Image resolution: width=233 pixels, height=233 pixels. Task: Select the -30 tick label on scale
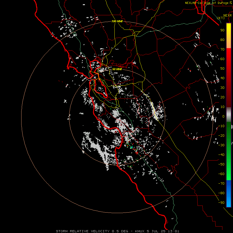[221, 145]
